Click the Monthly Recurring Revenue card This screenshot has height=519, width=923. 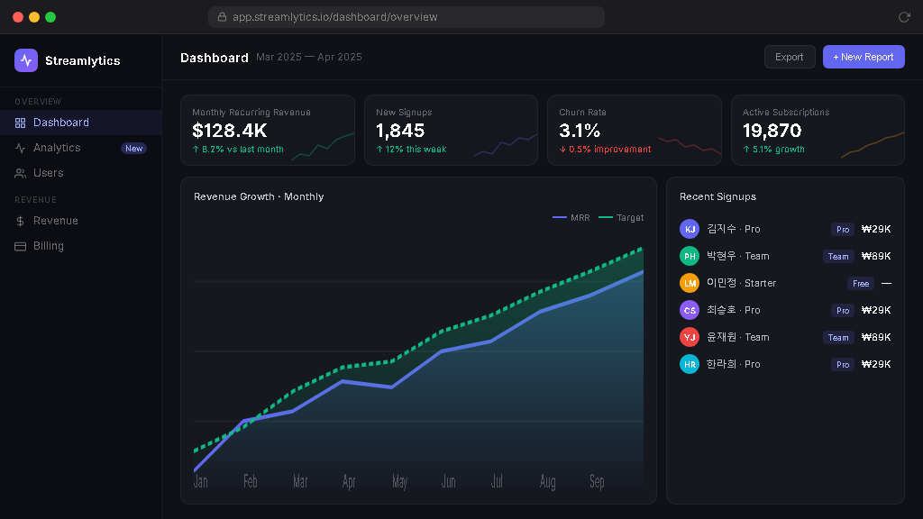click(268, 131)
